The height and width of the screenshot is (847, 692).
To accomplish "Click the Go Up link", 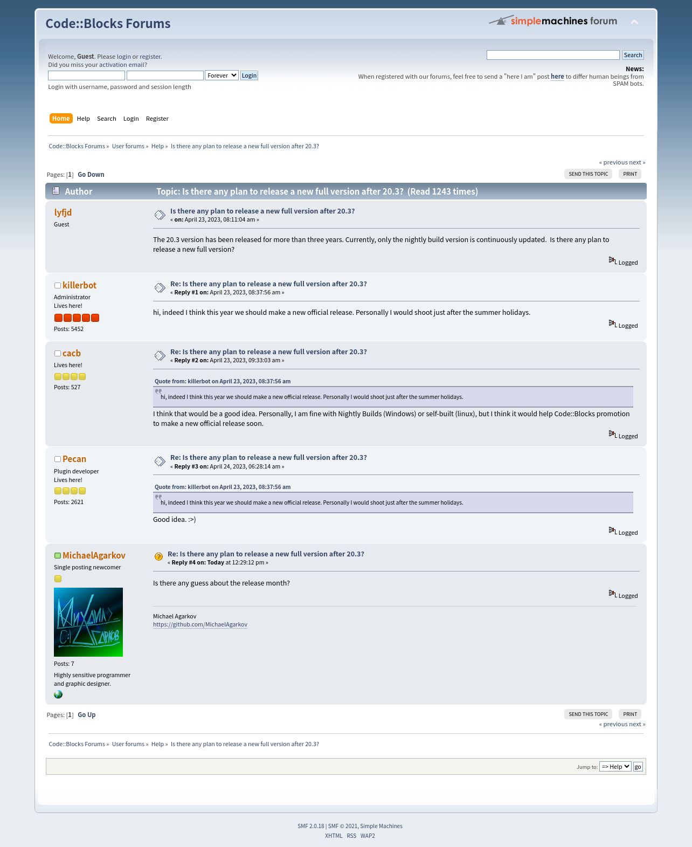I will (x=86, y=715).
